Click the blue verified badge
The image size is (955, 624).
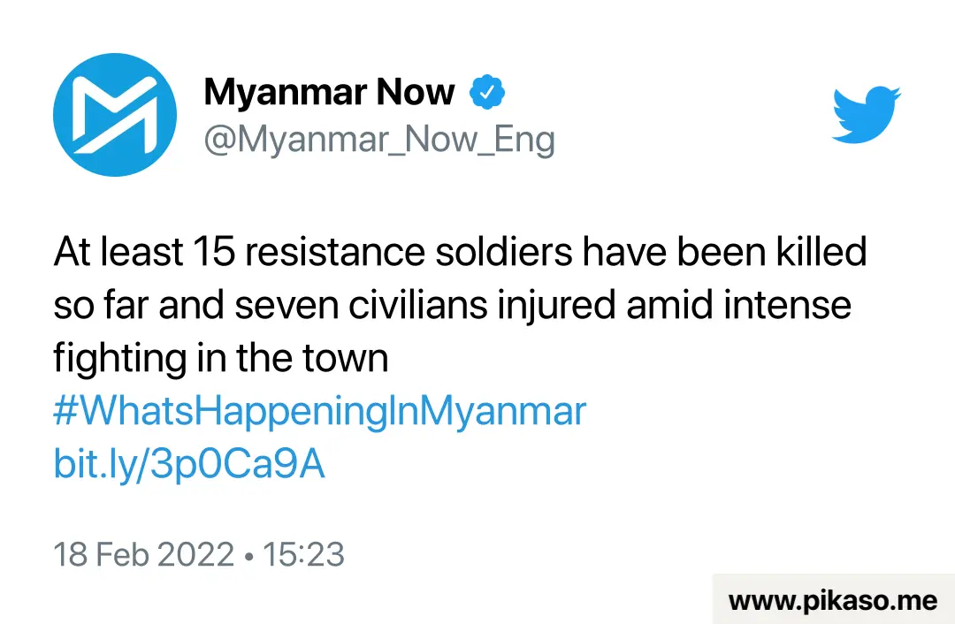tap(486, 92)
